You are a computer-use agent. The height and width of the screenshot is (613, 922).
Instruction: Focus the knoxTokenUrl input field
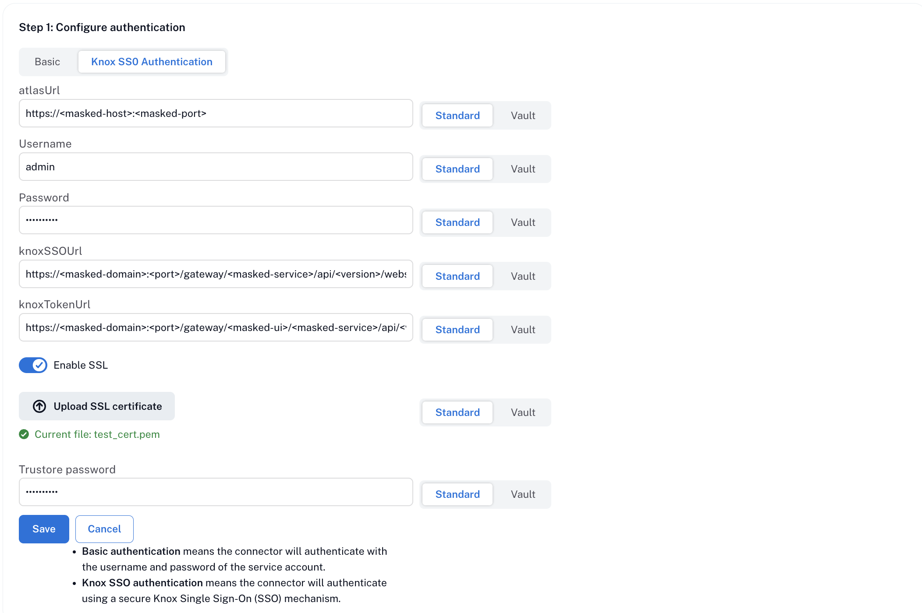tap(216, 328)
